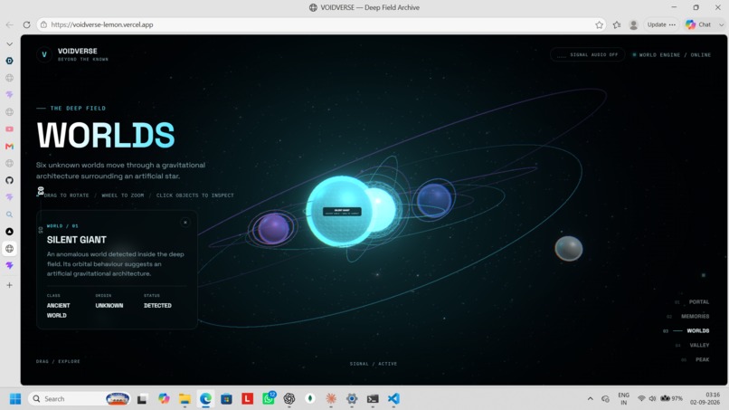Click the "BEYOND THE KNOWN" tagline

82,60
